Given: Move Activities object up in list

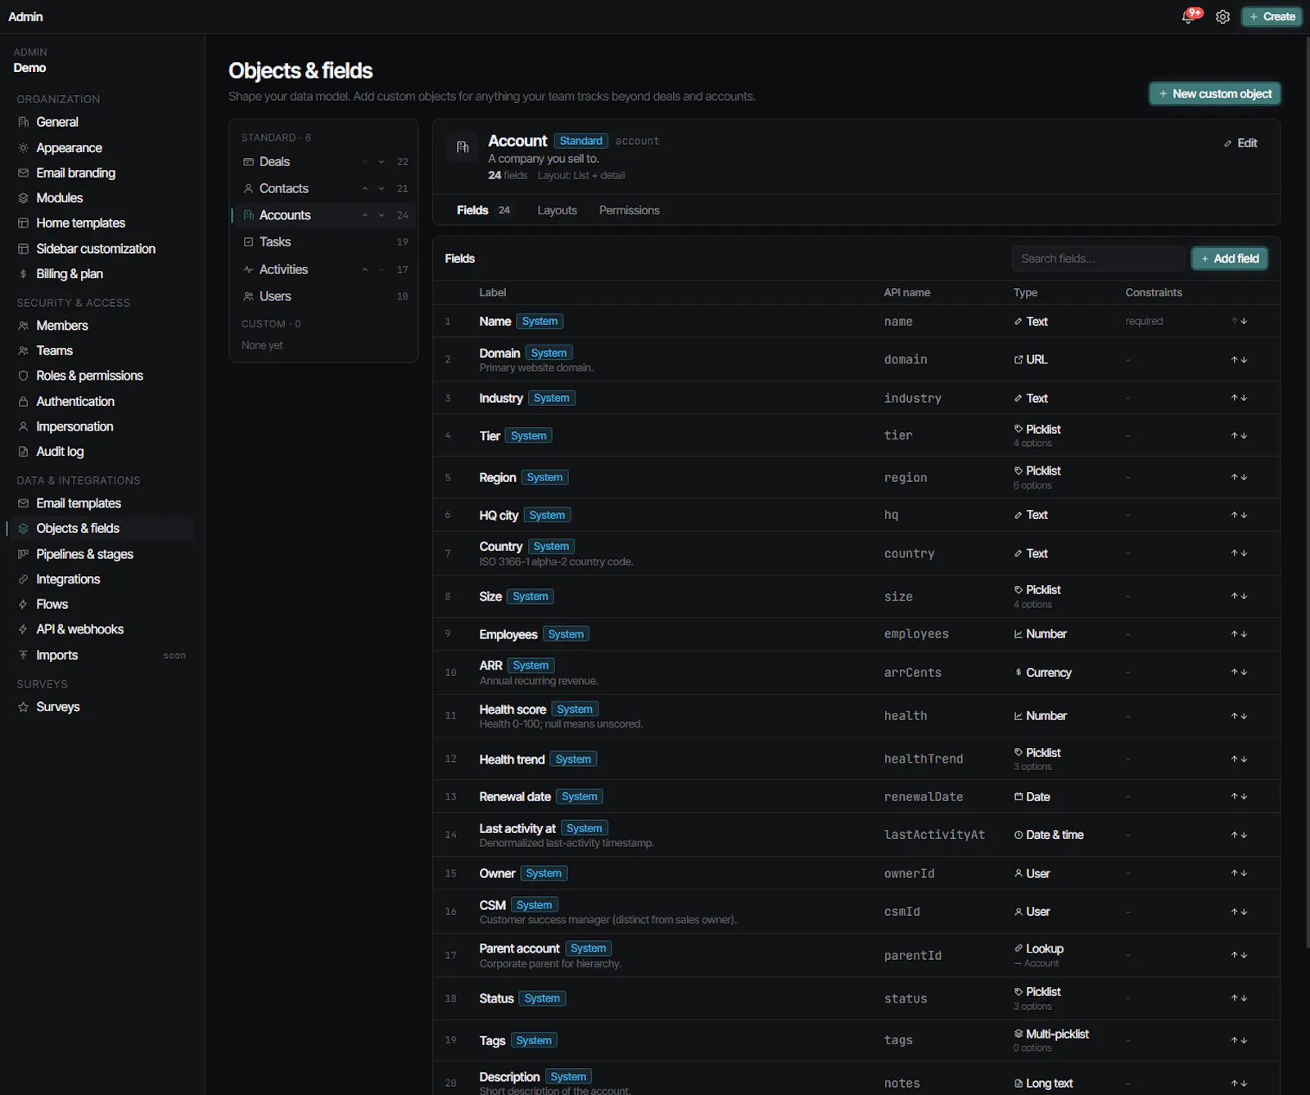Looking at the screenshot, I should pyautogui.click(x=365, y=270).
